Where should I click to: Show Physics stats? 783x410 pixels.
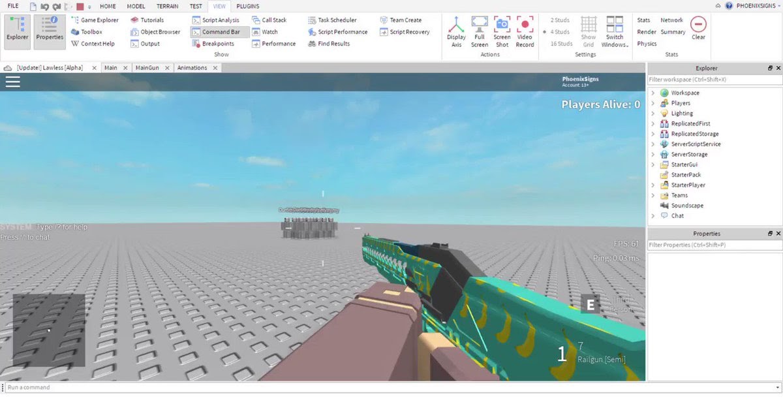(x=647, y=44)
